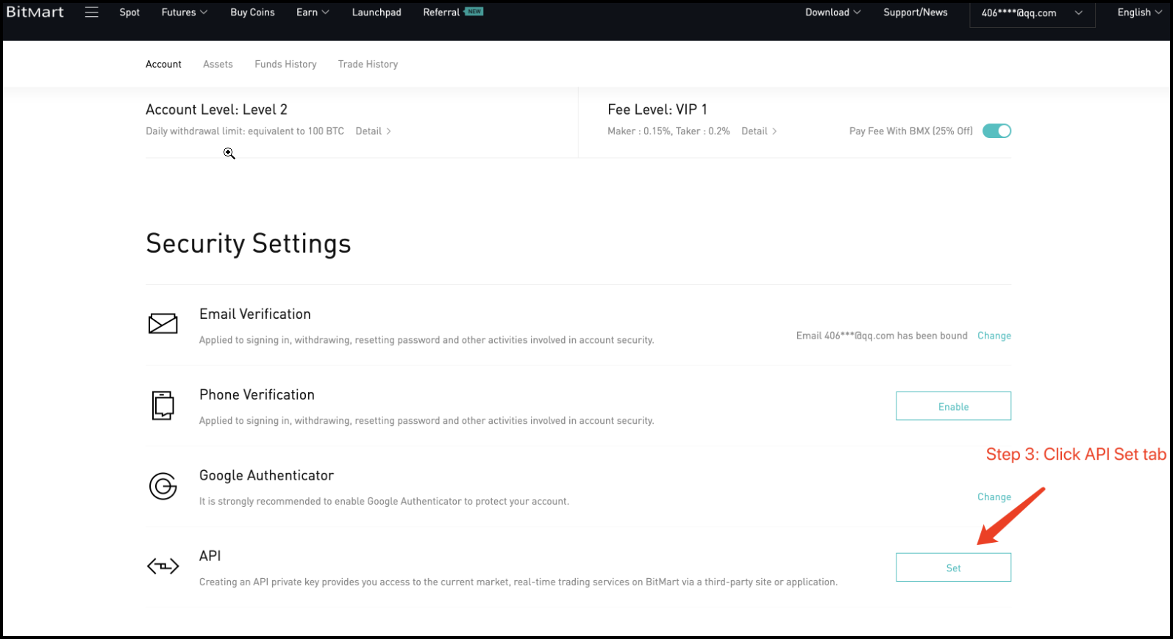Click Change link for Email Verification
Image resolution: width=1173 pixels, height=639 pixels.
click(994, 336)
